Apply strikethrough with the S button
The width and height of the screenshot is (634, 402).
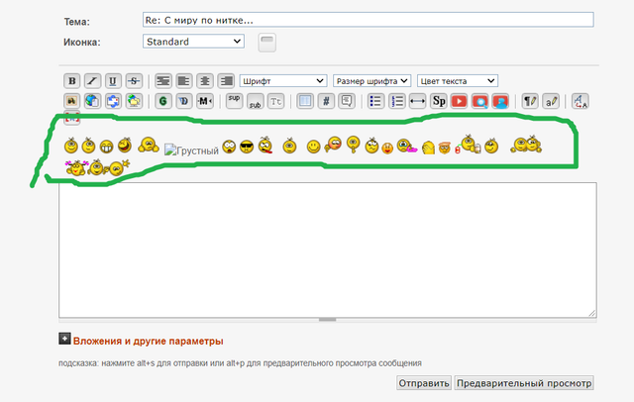point(134,81)
